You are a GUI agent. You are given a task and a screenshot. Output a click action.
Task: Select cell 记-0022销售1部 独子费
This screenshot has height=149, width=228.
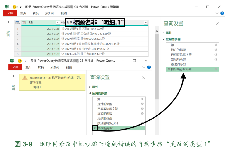pos(104,49)
